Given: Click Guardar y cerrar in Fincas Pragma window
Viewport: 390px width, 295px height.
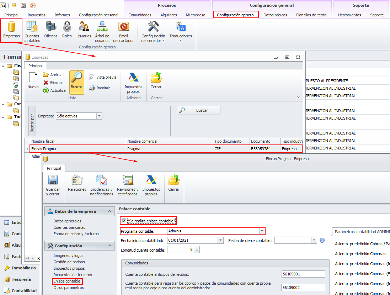Looking at the screenshot, I should (53, 185).
